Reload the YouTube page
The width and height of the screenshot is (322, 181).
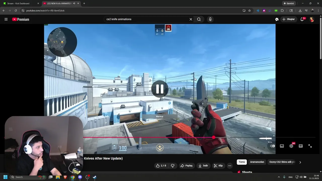pyautogui.click(x=16, y=11)
